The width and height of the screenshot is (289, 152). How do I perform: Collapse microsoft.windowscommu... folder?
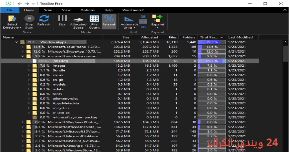point(23,56)
